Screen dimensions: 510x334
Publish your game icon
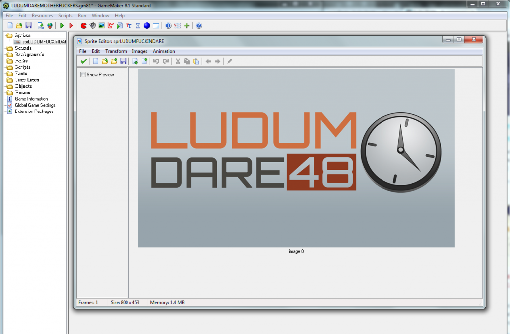coord(50,26)
